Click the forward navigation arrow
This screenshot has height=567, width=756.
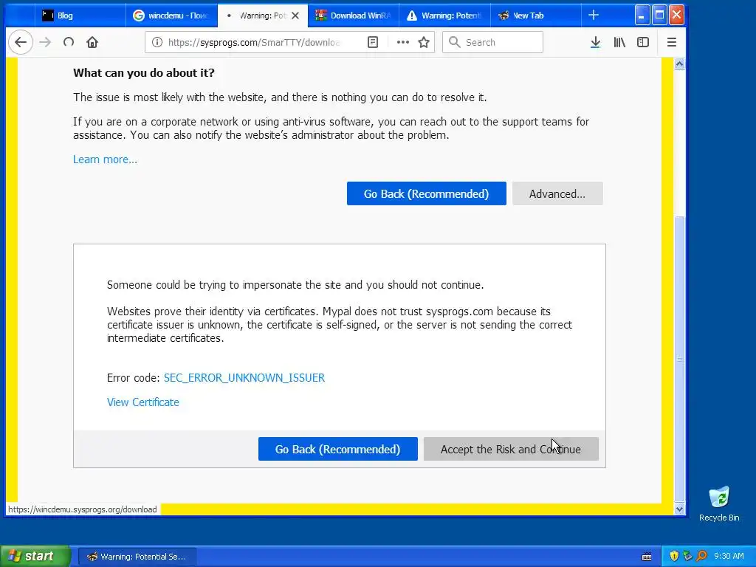(45, 42)
